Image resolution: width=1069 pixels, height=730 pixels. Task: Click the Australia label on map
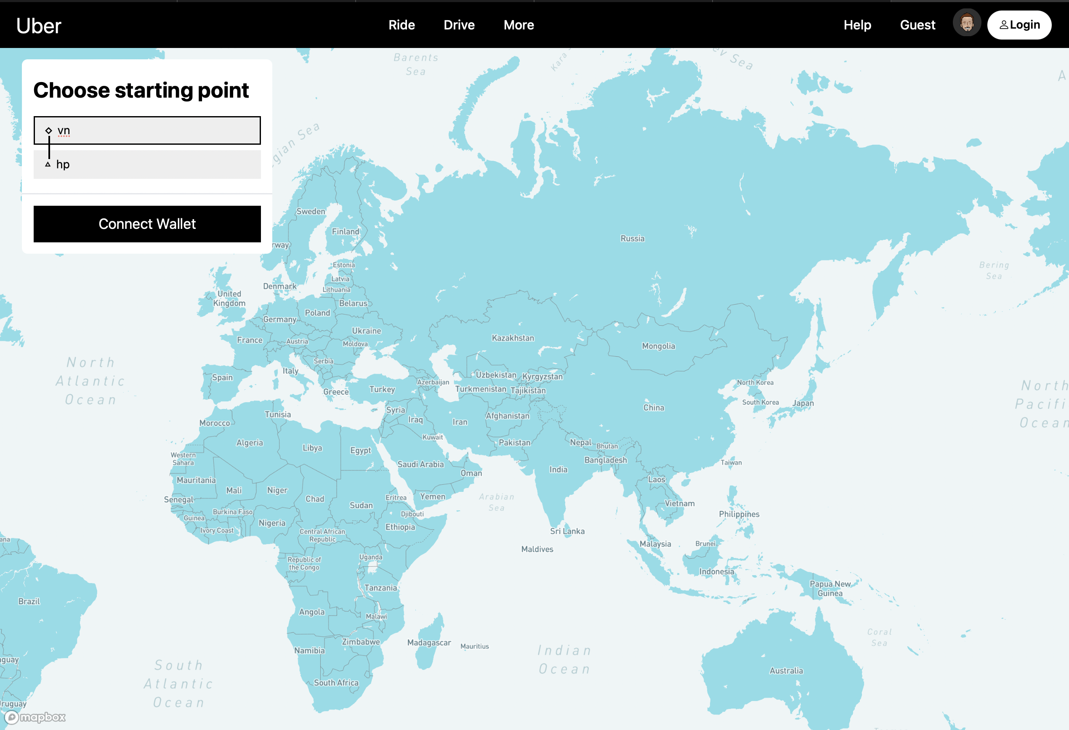786,671
